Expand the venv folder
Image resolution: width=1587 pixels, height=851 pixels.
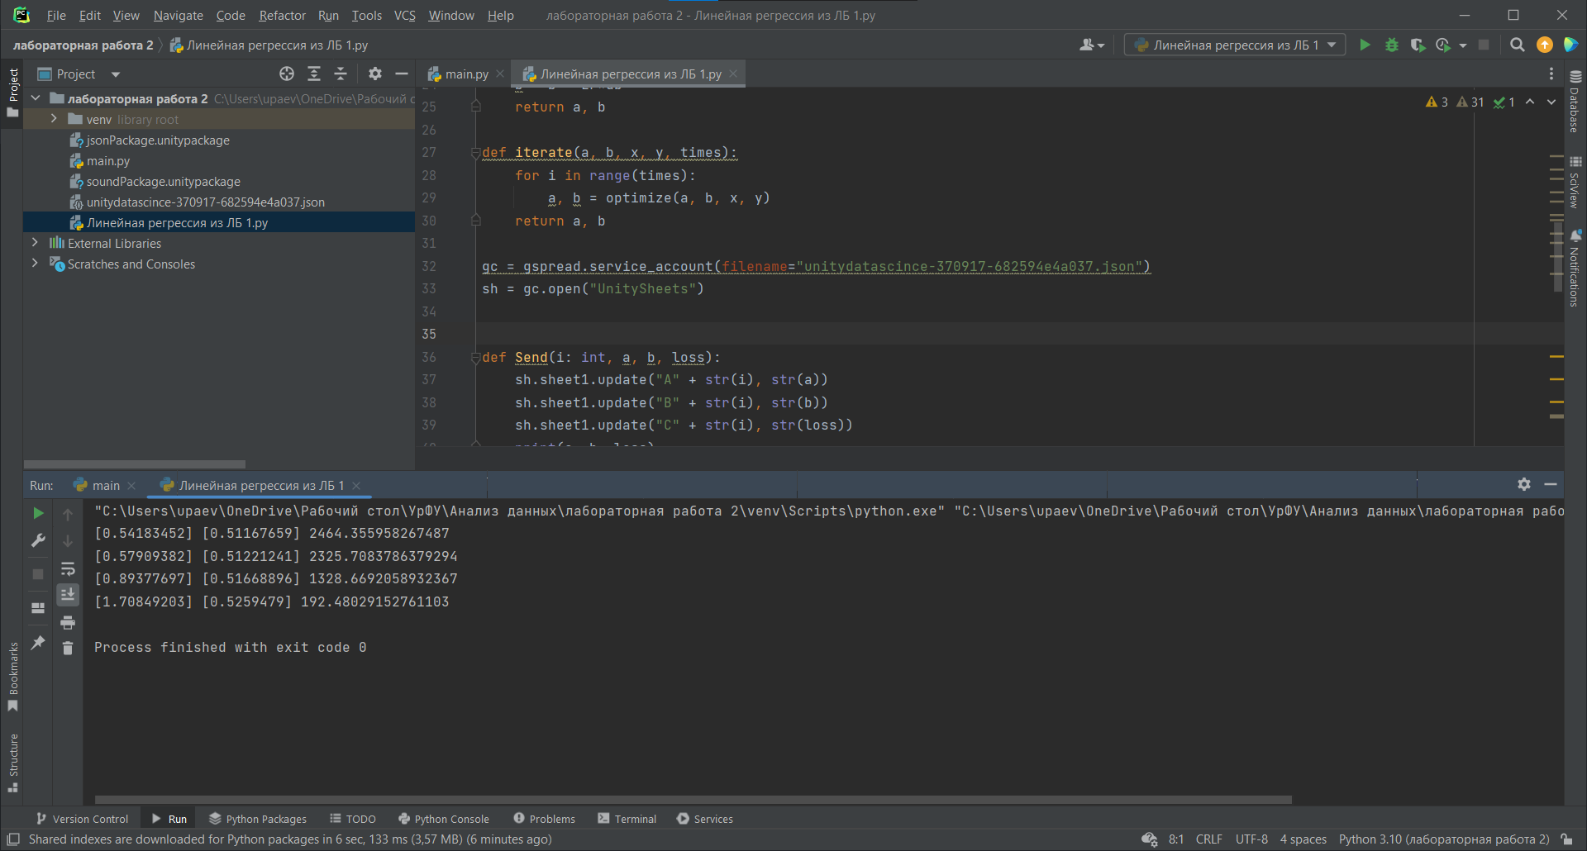pos(54,119)
